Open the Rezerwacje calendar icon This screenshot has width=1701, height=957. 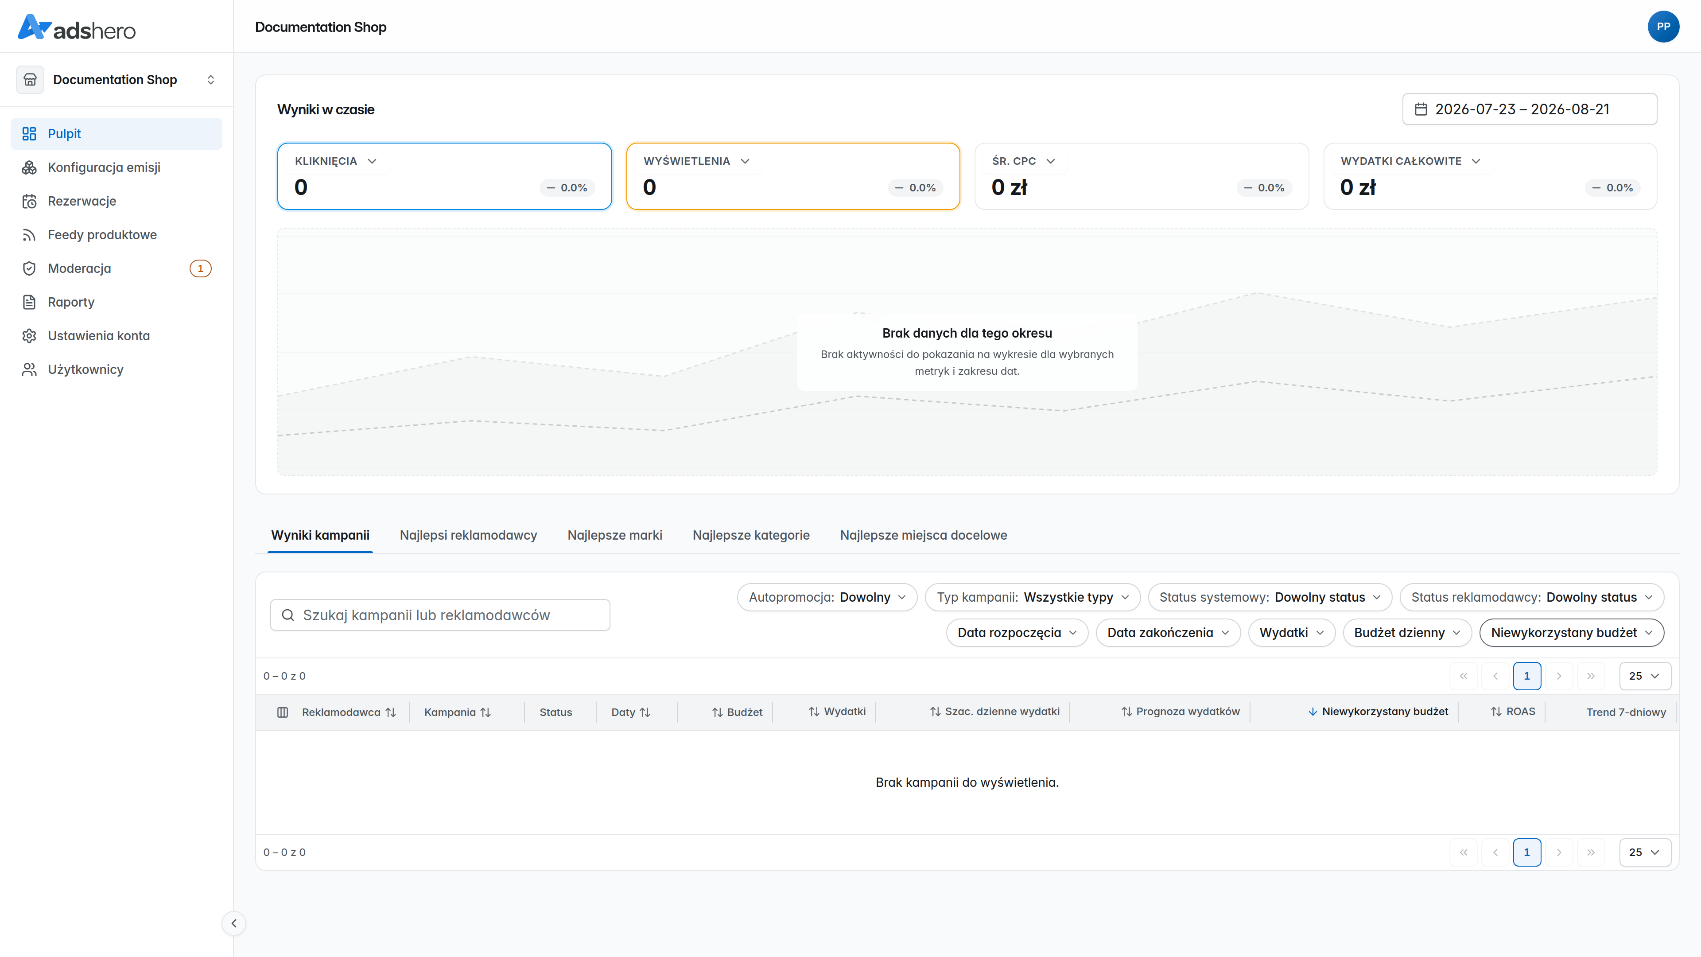pos(29,202)
